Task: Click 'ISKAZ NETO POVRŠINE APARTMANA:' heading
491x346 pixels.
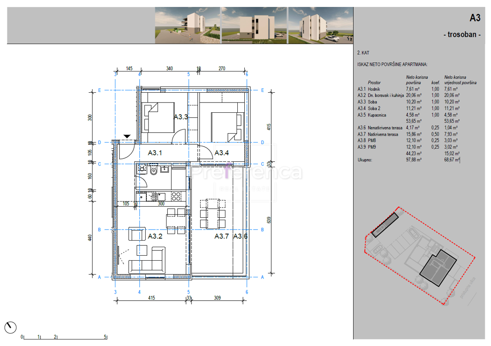Action: point(392,65)
